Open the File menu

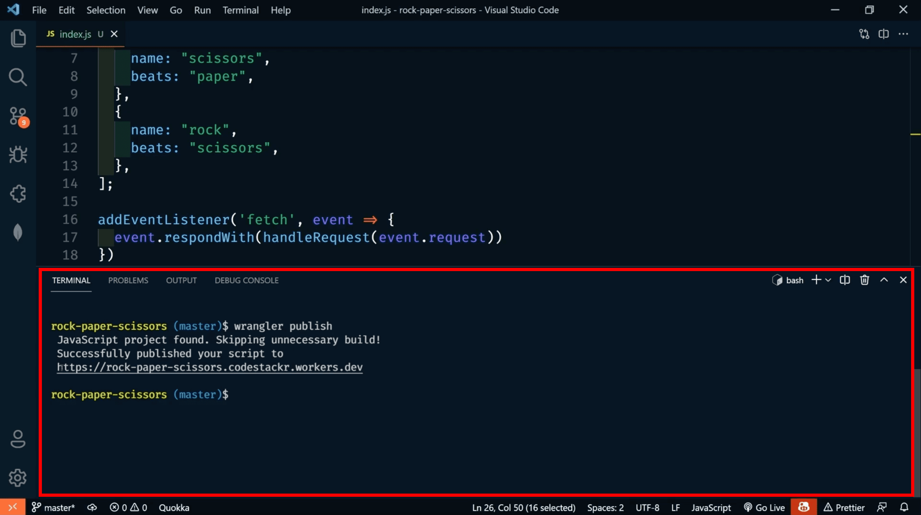(x=39, y=10)
